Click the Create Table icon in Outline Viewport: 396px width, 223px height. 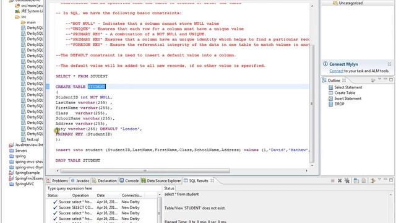point(330,93)
